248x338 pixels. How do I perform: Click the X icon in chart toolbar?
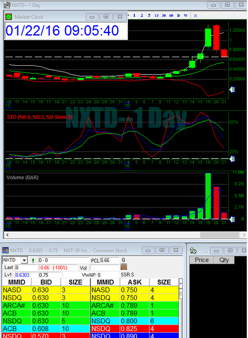(x=196, y=16)
